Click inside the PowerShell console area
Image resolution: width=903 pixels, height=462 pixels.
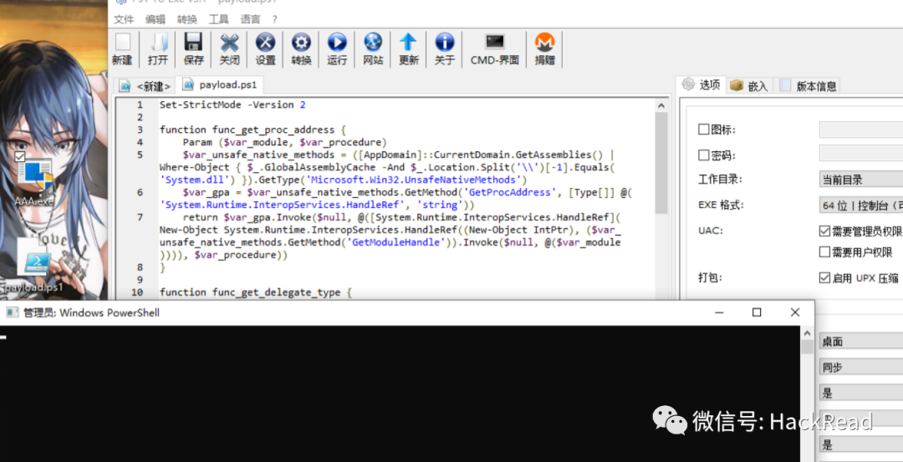pos(400,393)
